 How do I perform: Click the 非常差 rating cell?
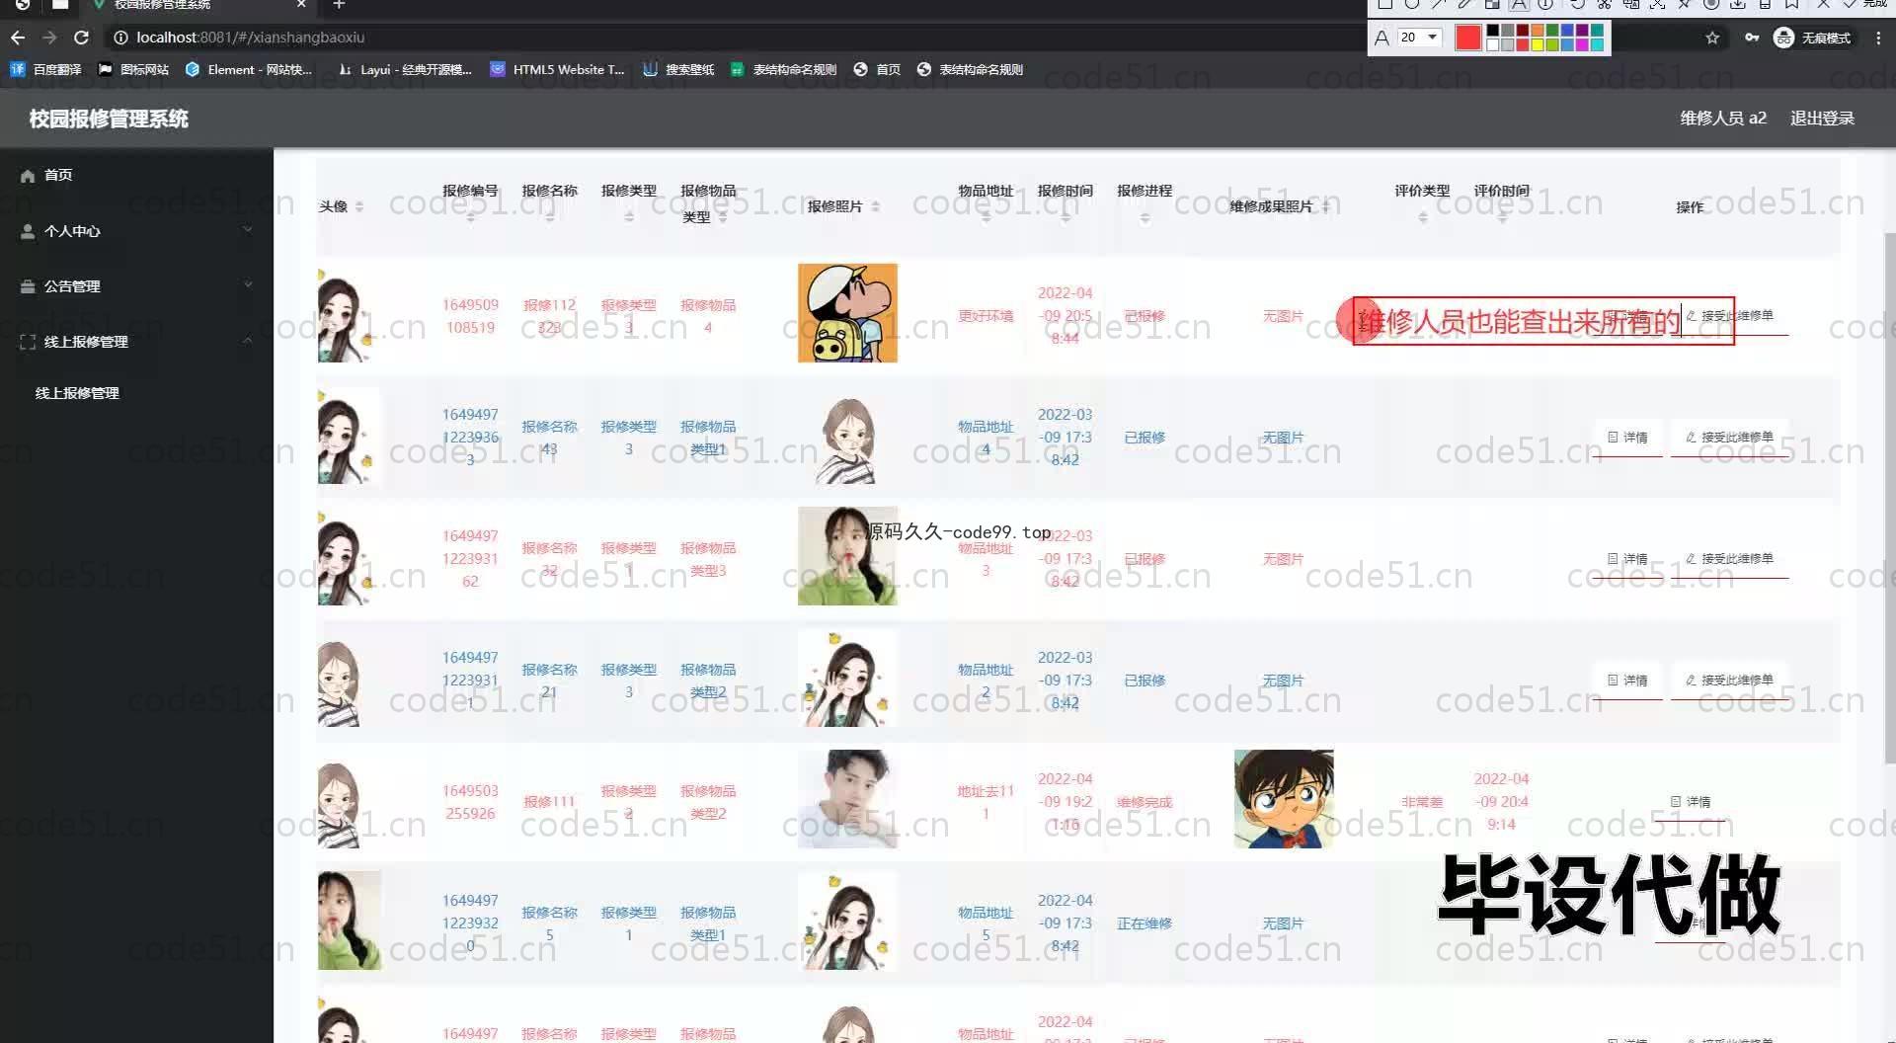tap(1422, 802)
